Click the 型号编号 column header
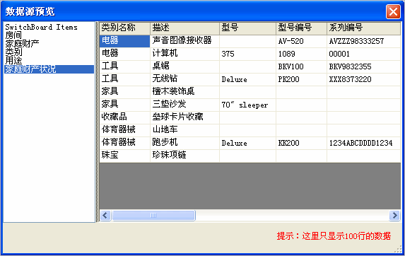The width and height of the screenshot is (405, 256). click(301, 28)
